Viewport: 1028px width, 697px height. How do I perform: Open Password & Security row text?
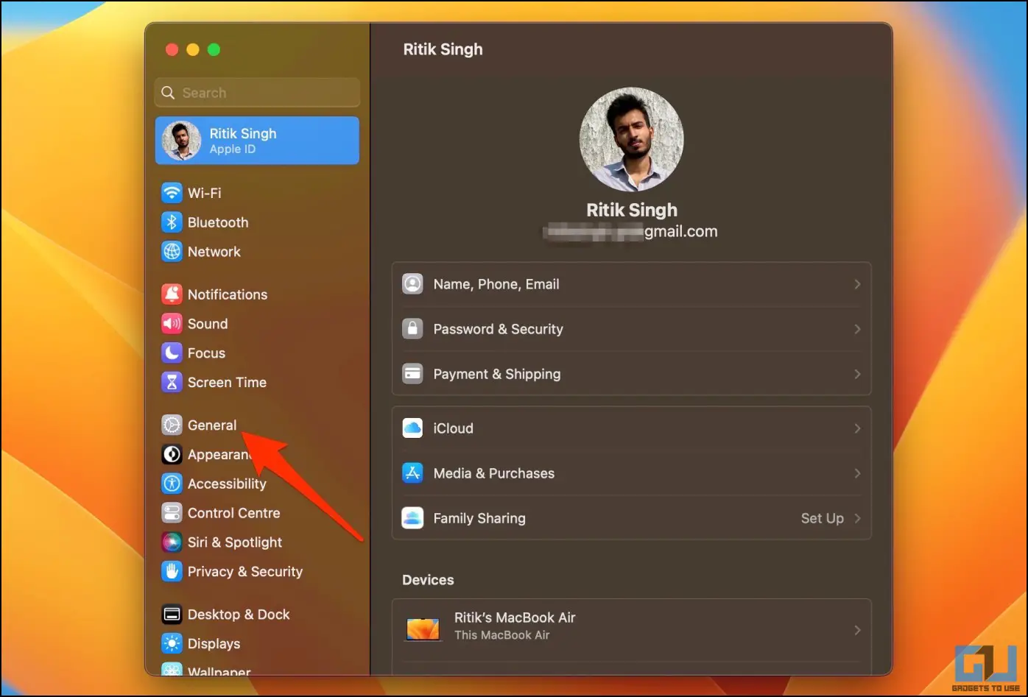point(499,329)
